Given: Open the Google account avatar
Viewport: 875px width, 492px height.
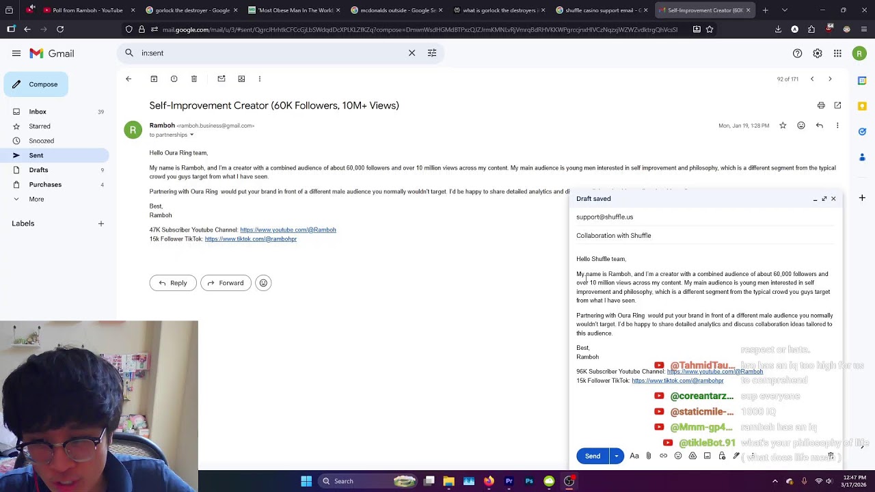Looking at the screenshot, I should (x=859, y=53).
